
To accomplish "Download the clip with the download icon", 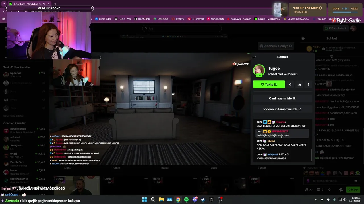I will point(299,84).
